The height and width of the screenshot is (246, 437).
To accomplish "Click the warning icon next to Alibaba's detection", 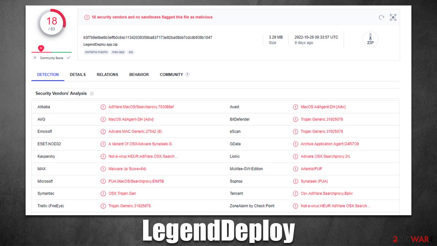I will pyautogui.click(x=103, y=107).
